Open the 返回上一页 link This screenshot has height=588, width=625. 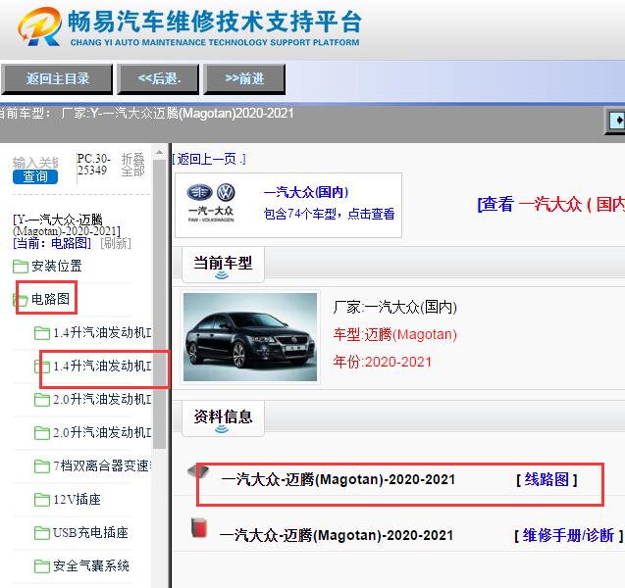pos(209,159)
